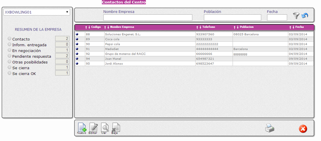Click the Nombre Empresa column header
Screen dimensions: 321x141
[x=122, y=27]
